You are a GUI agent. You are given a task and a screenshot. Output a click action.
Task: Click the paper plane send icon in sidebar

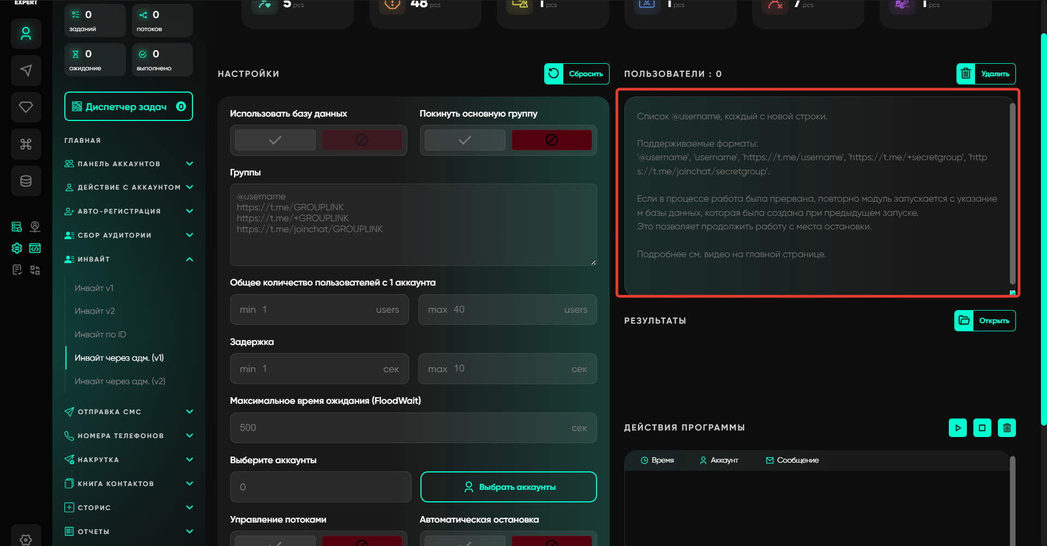coord(26,70)
